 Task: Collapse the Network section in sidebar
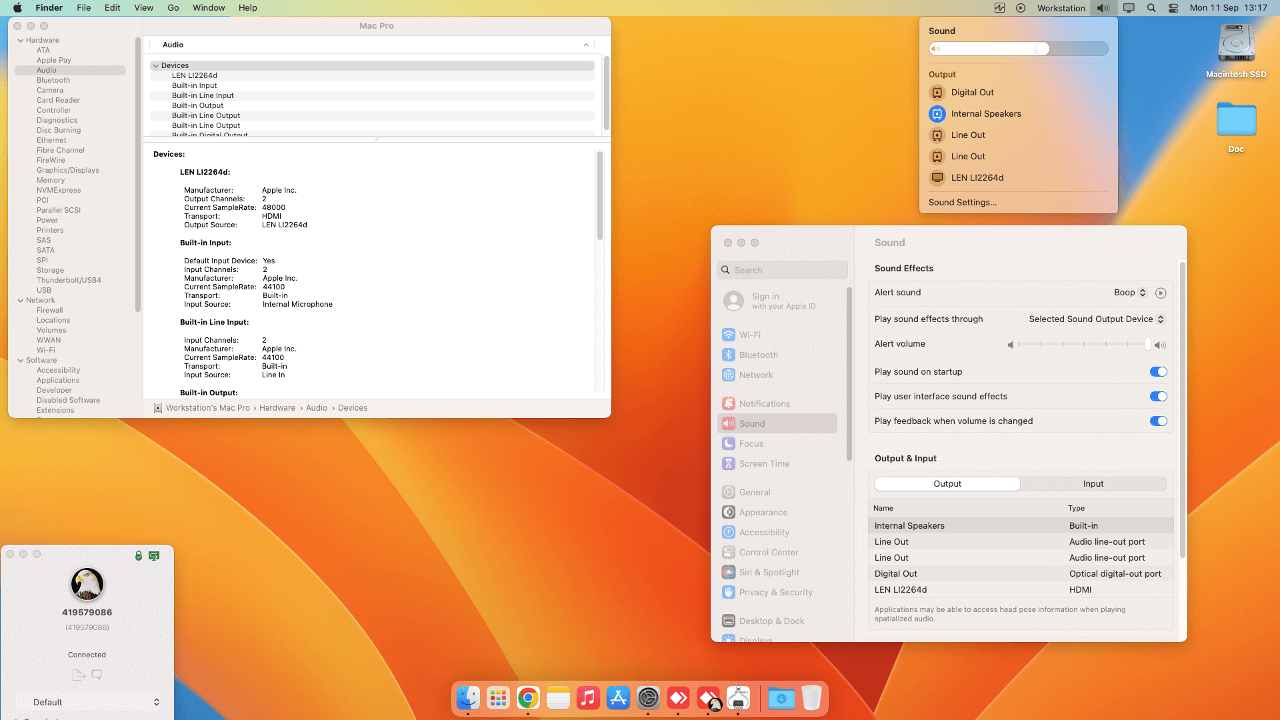pos(21,301)
